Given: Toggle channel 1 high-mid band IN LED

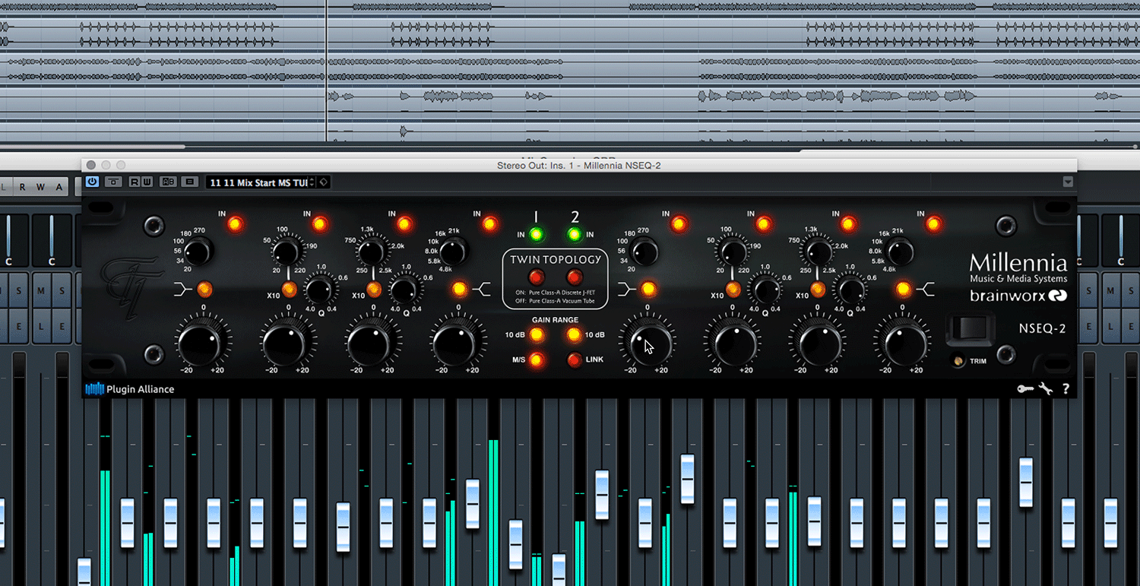Looking at the screenshot, I should pos(404,223).
